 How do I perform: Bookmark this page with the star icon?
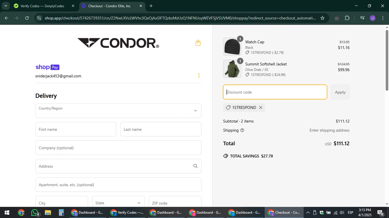pos(322,18)
